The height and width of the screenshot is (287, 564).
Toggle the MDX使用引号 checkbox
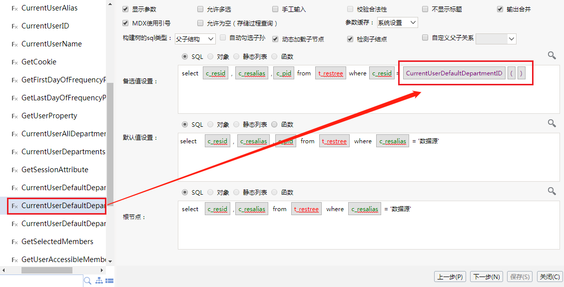[x=125, y=23]
